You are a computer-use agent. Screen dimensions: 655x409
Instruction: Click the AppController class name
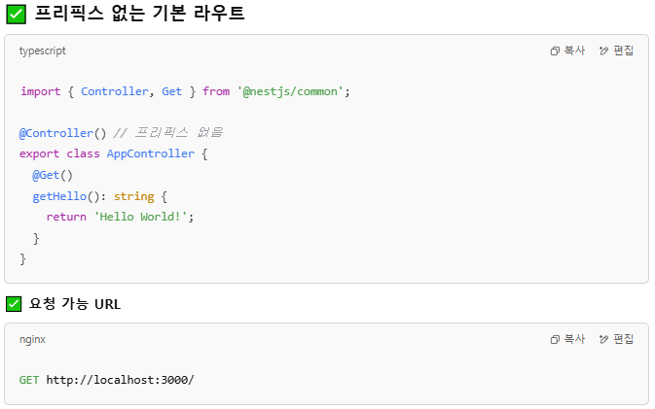(x=151, y=153)
